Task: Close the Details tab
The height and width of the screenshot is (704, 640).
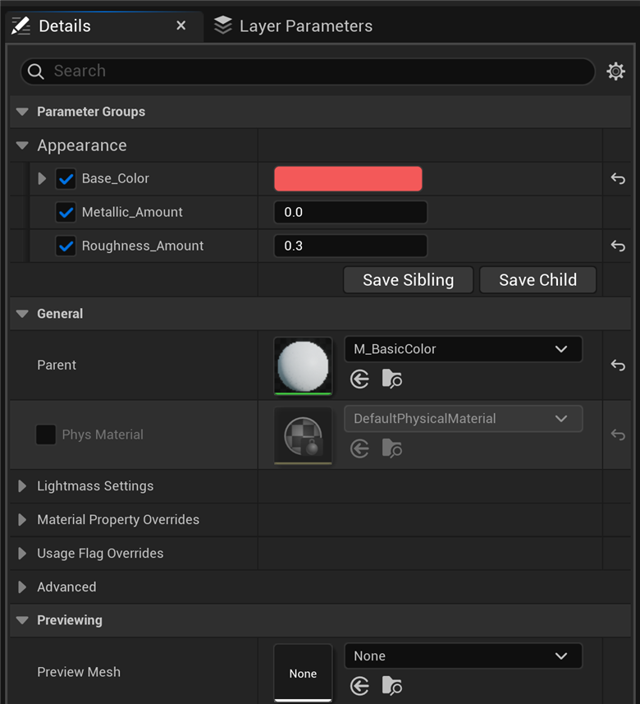Action: (181, 25)
